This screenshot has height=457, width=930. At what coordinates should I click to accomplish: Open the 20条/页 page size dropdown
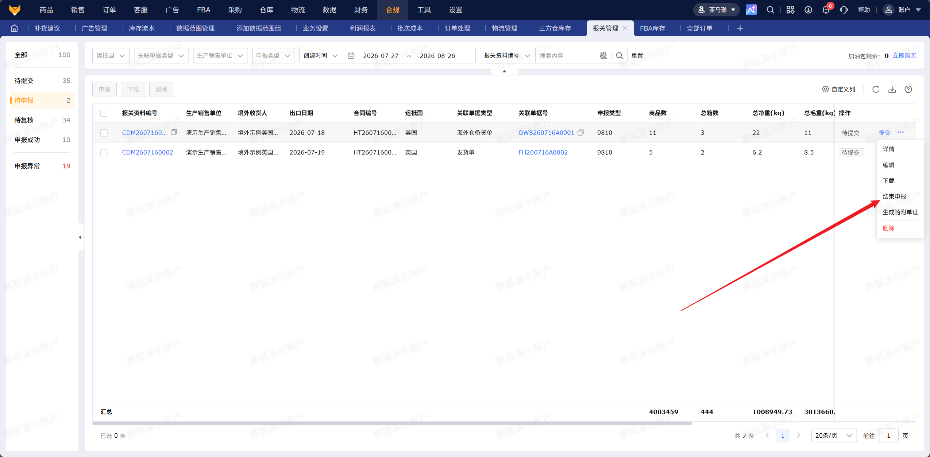coord(834,435)
